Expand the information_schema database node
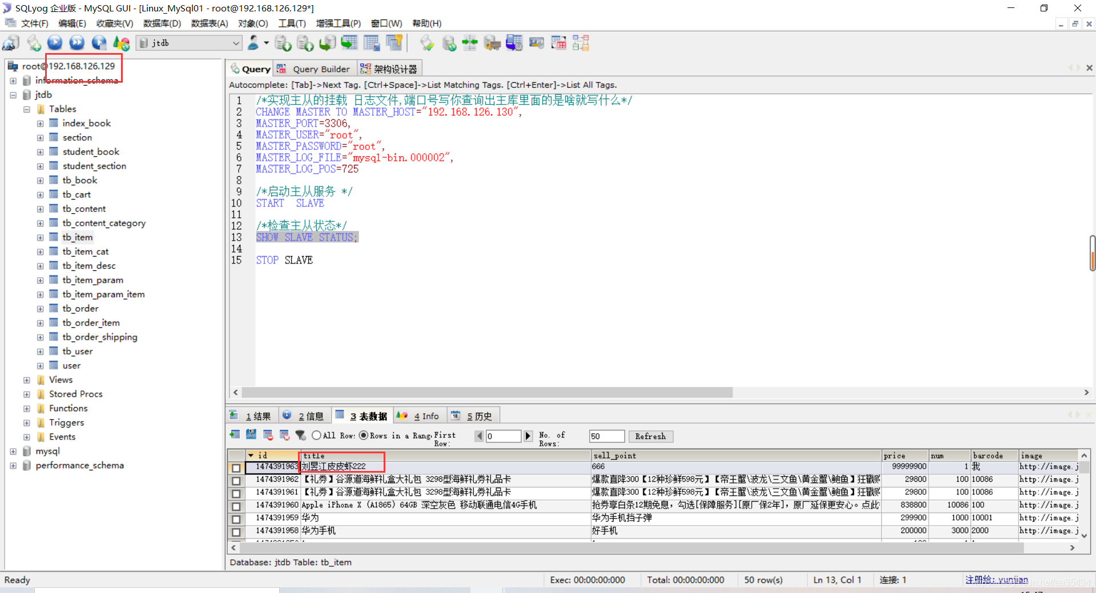Screen dimensions: 1096x593 [x=13, y=80]
